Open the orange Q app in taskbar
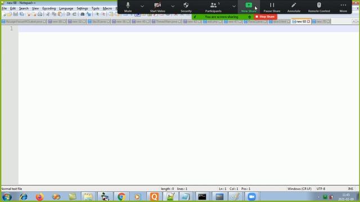The width and height of the screenshot is (360, 202). coord(154,197)
